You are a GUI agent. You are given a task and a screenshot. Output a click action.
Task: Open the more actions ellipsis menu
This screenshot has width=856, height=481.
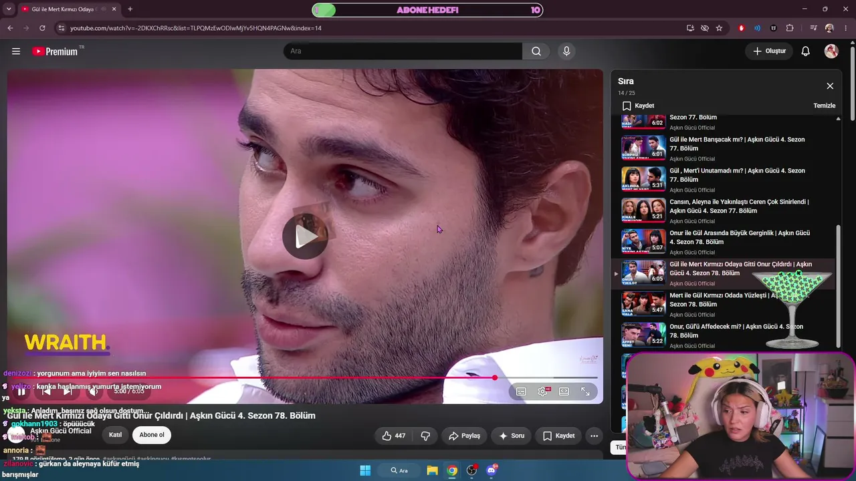pyautogui.click(x=594, y=436)
